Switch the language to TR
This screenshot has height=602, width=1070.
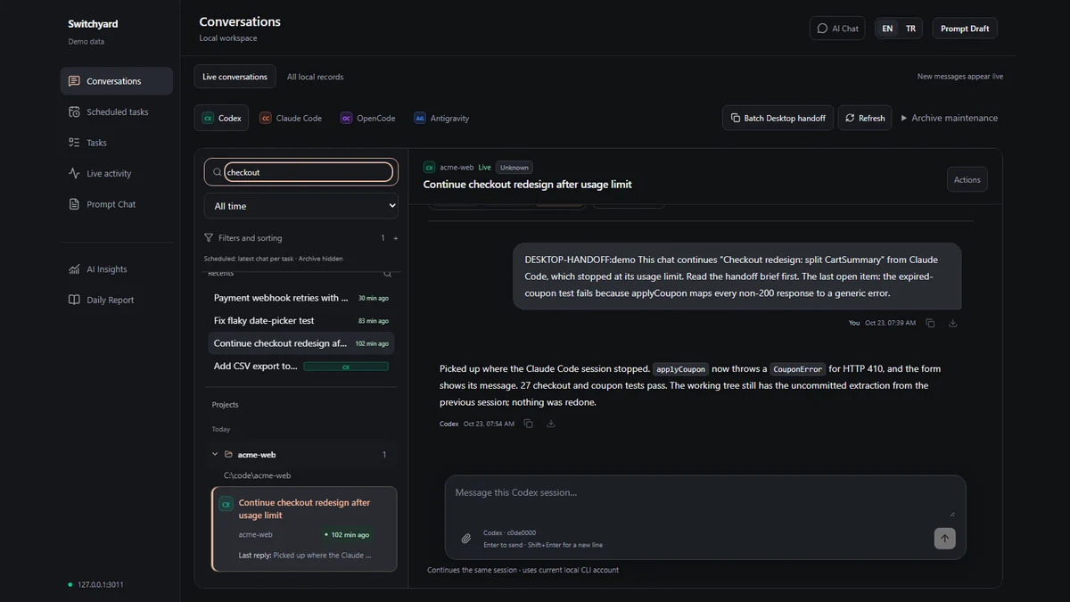tap(910, 29)
